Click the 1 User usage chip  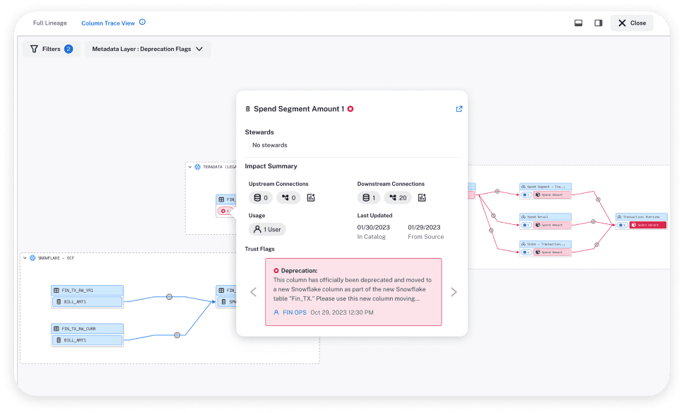coord(267,229)
